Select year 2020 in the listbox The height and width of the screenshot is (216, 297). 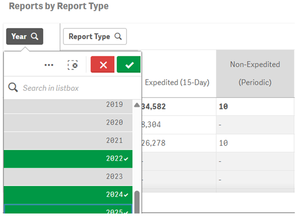pos(67,123)
